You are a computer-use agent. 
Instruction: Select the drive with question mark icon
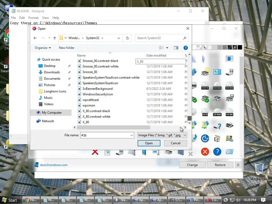tap(217, 126)
